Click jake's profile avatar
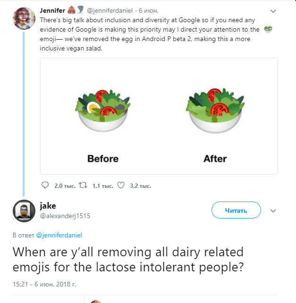The height and width of the screenshot is (303, 296). pos(24,210)
